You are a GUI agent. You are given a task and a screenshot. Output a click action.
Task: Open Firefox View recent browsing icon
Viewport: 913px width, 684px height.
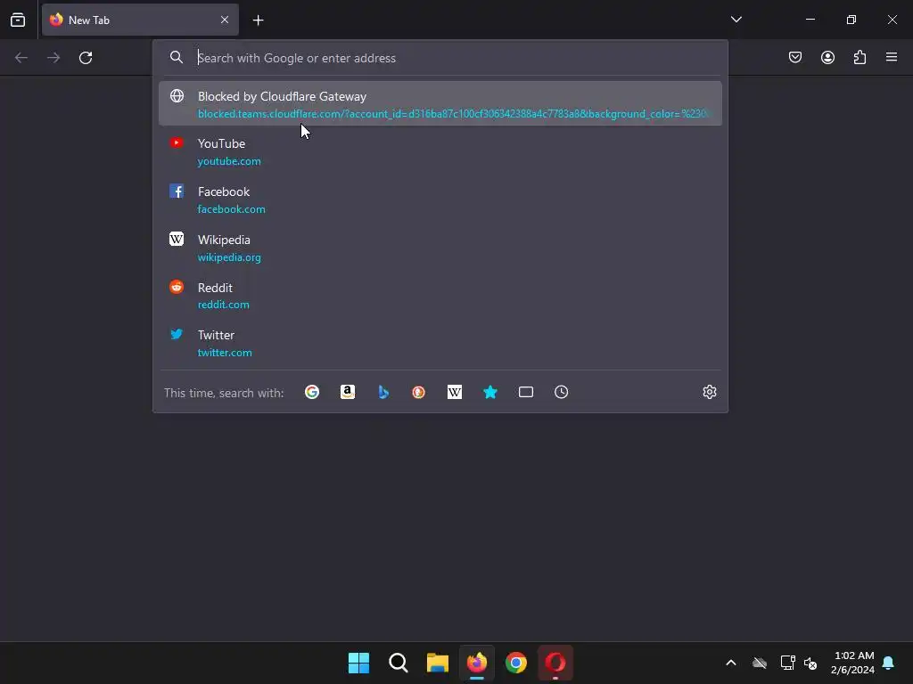(18, 20)
